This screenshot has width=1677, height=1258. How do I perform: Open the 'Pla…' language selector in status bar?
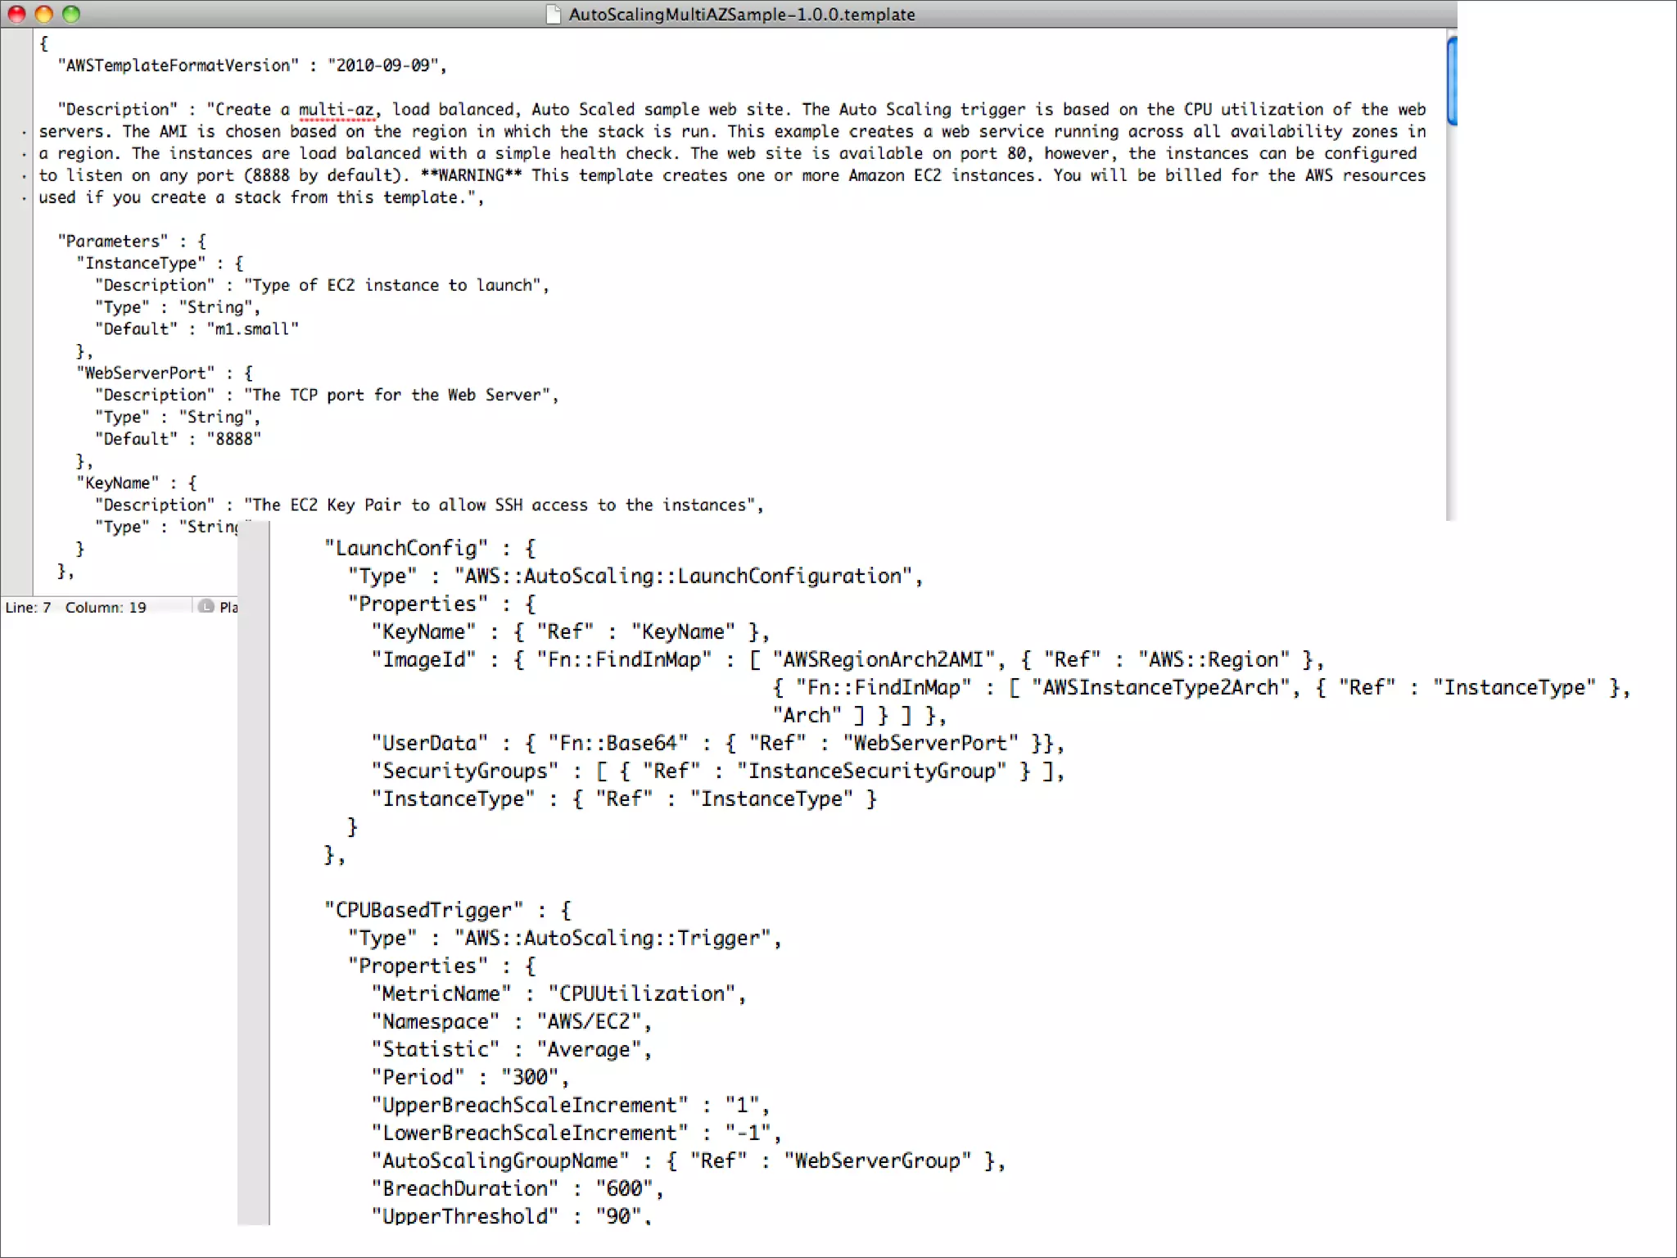tap(228, 607)
